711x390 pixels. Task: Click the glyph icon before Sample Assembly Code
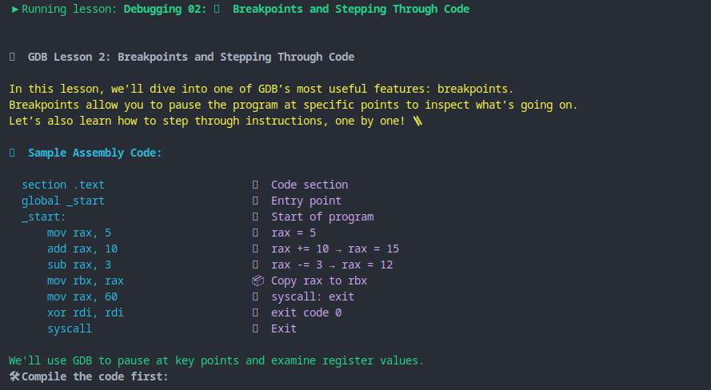pos(12,153)
